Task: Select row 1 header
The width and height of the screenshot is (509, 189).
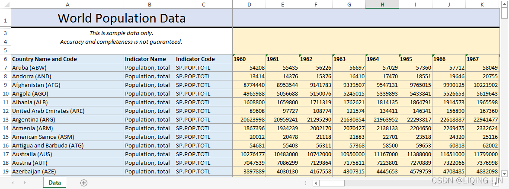Action: click(5, 18)
